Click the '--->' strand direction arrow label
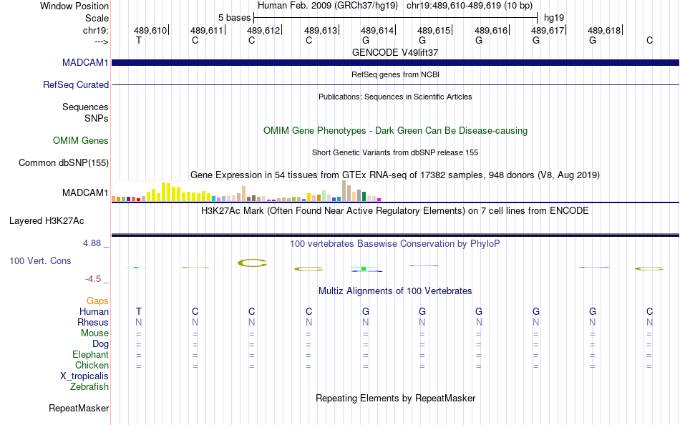680x425 pixels. coord(102,41)
